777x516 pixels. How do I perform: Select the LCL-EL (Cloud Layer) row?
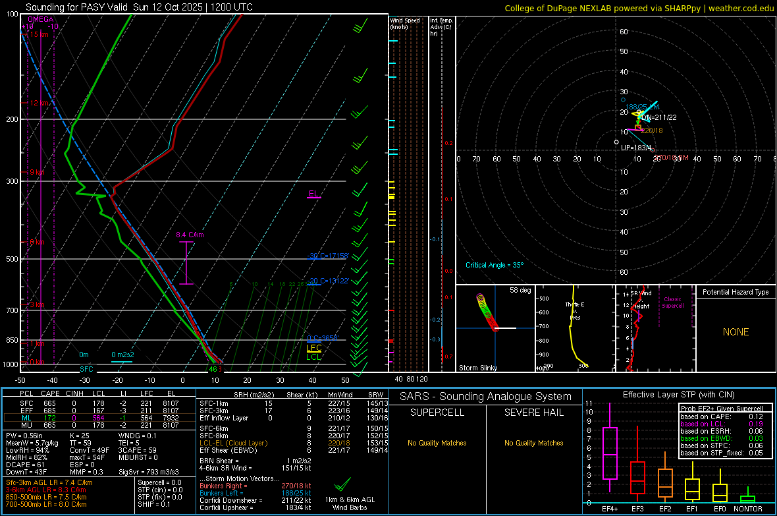click(x=294, y=443)
